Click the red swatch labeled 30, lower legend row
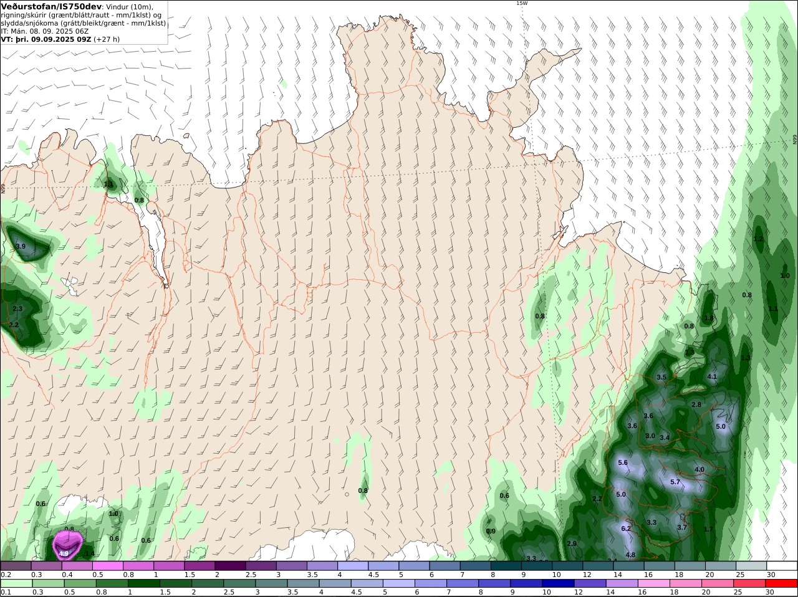 782,584
